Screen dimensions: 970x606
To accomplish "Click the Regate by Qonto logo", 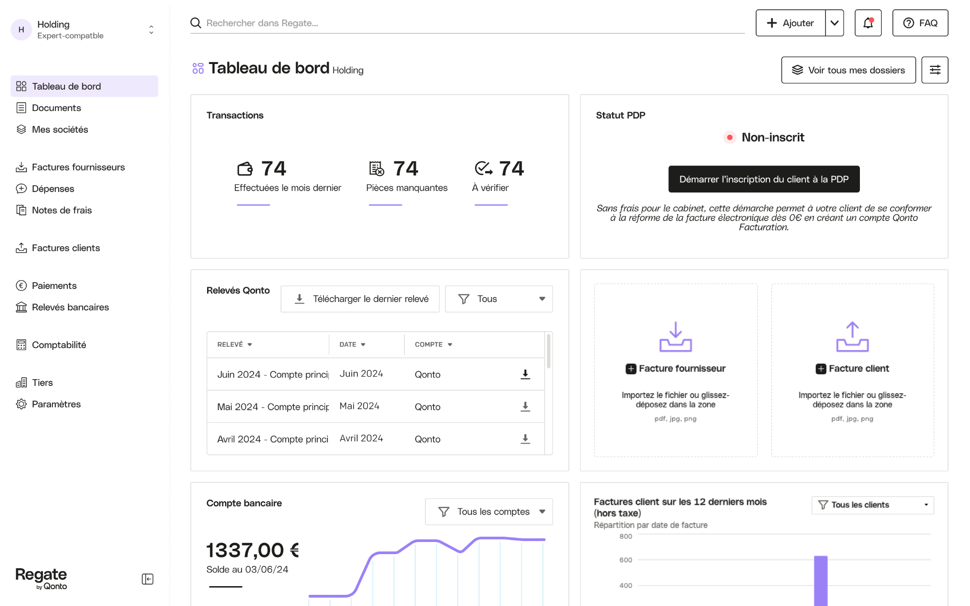I will tap(41, 579).
